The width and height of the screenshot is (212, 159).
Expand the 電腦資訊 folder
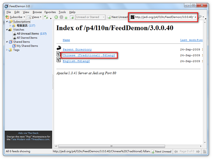point(11,26)
